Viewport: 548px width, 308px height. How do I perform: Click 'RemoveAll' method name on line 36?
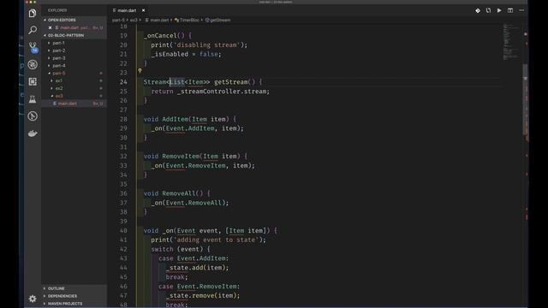coord(179,193)
